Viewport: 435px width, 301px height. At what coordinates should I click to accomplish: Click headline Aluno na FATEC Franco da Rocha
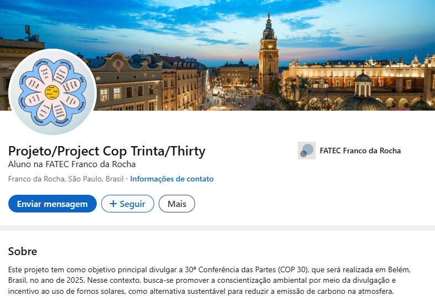coord(72,164)
